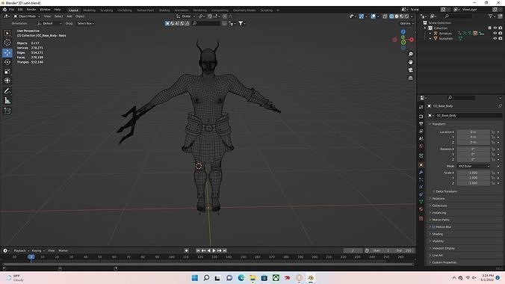Screen dimensions: 505x284
Task: Expand the Visibility panel
Action: pyautogui.click(x=438, y=241)
